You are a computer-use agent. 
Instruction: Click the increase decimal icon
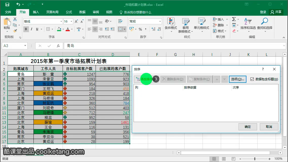click(153, 29)
